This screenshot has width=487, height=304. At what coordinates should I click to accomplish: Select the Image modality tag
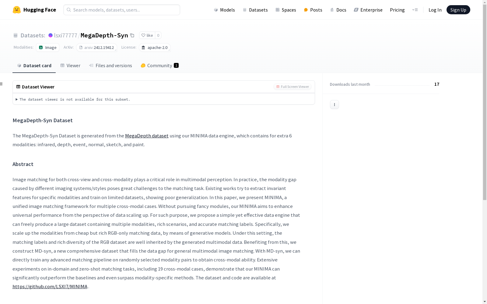coord(47,47)
